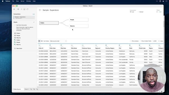This screenshot has height=95, width=169.
Task: Select the Live connection option
Action: pyautogui.click(x=131, y=12)
